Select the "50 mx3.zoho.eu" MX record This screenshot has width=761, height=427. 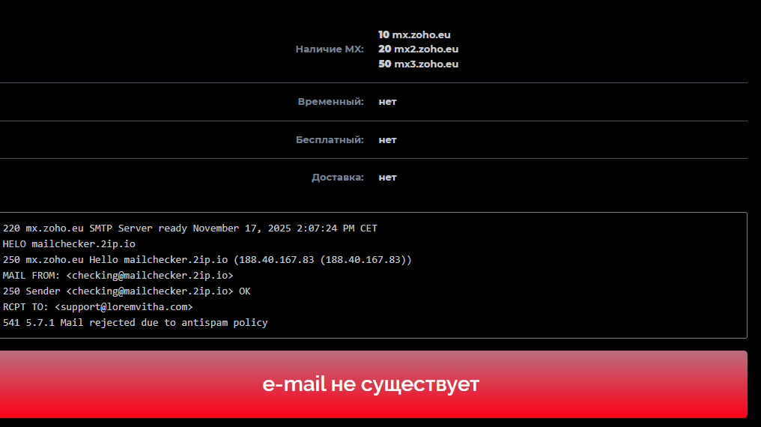[418, 64]
